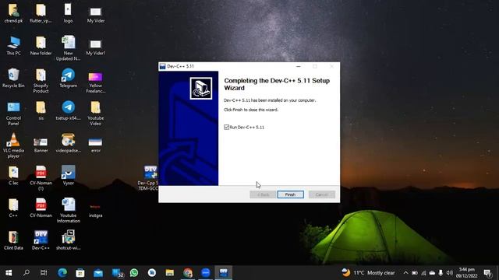Open the Windows Start menu
The image size is (499, 280).
(9, 273)
